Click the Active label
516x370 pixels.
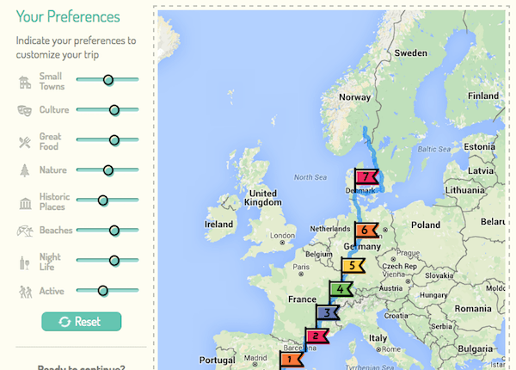(x=52, y=291)
